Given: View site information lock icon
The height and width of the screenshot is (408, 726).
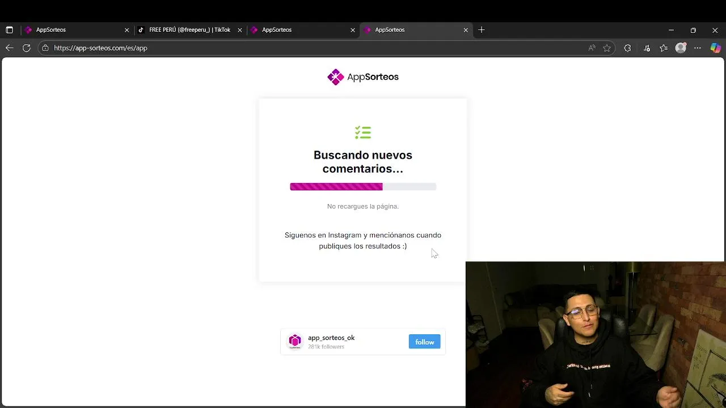Looking at the screenshot, I should coord(46,48).
